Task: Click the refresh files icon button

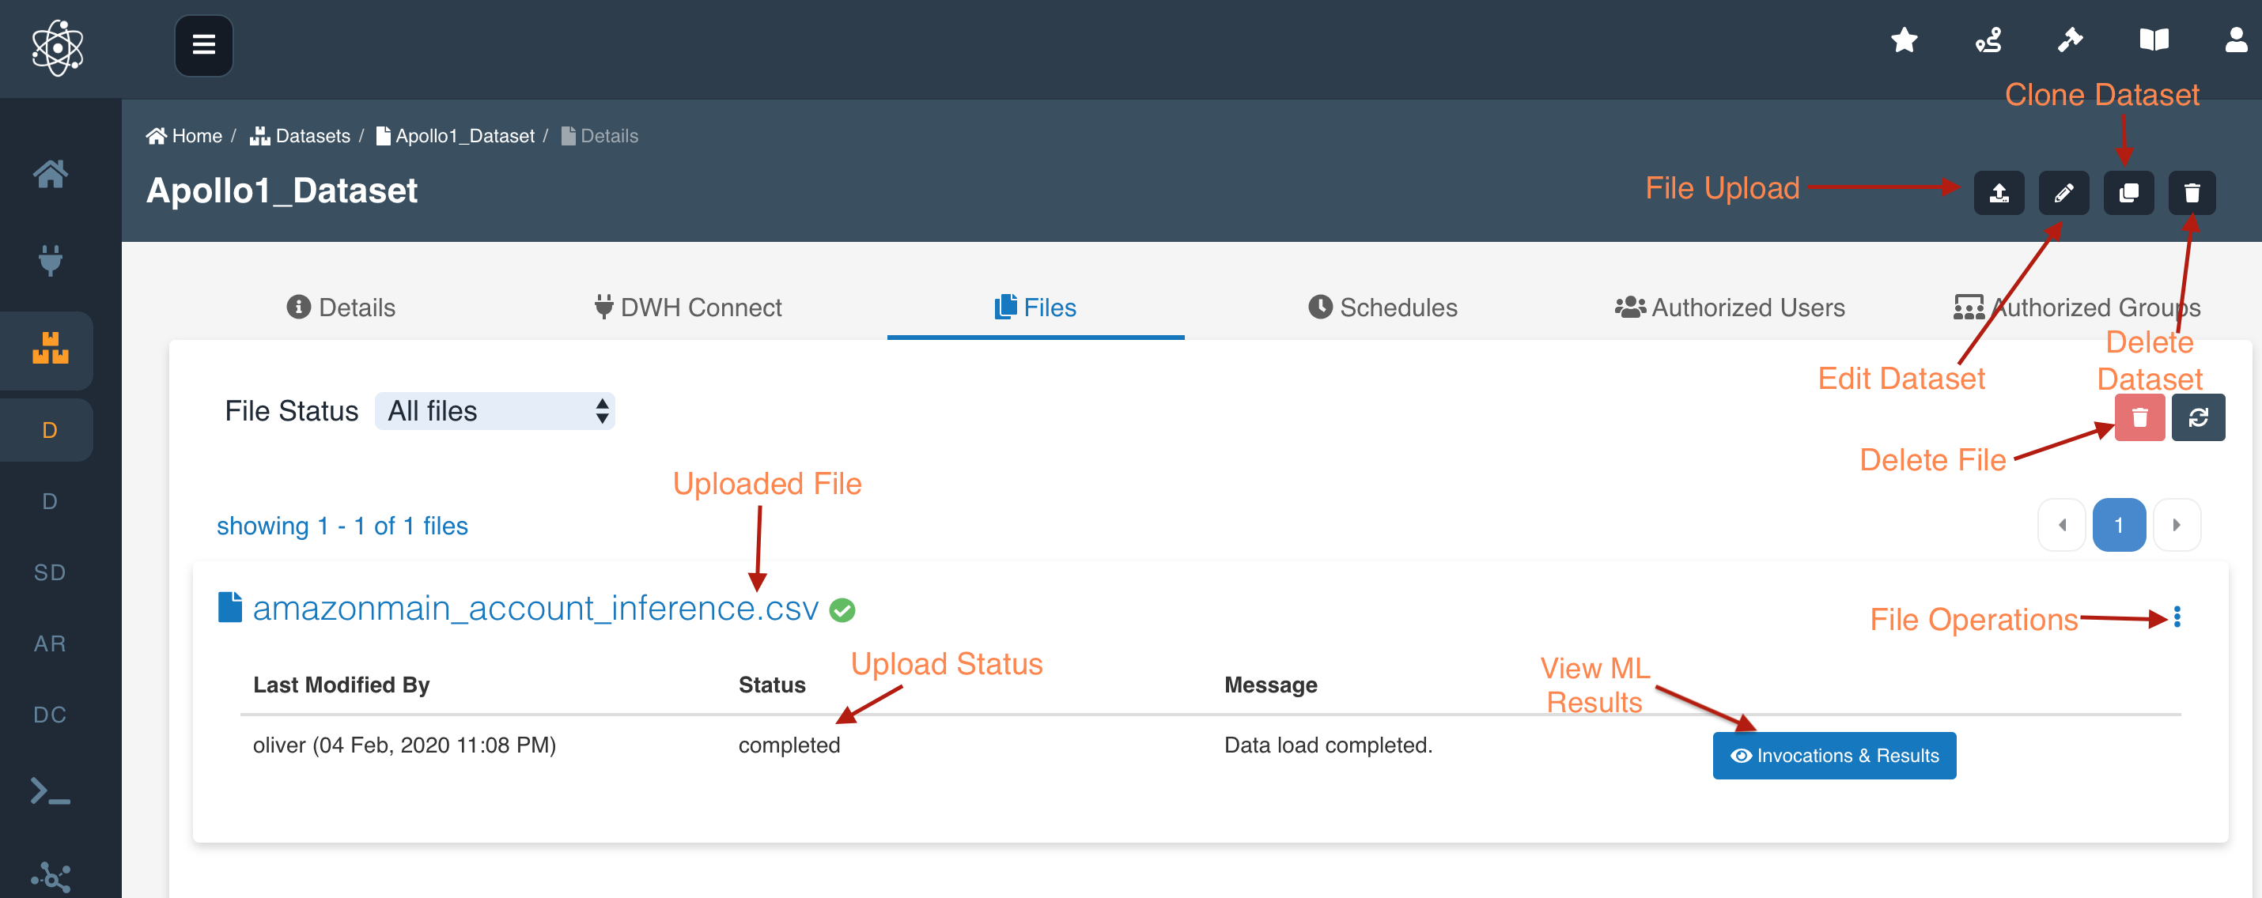Action: coord(2198,418)
